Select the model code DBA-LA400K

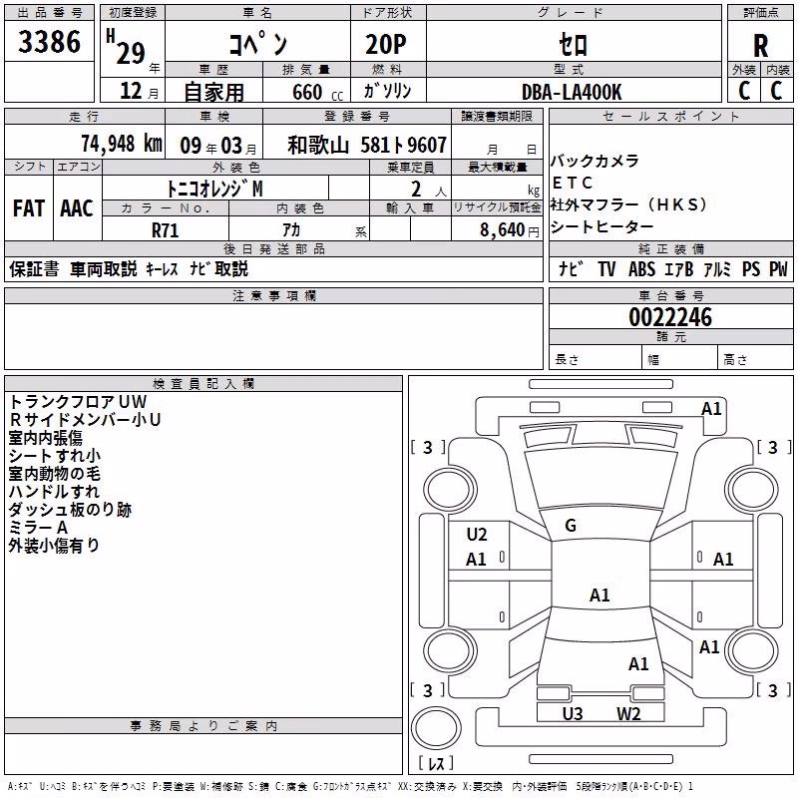click(x=572, y=92)
